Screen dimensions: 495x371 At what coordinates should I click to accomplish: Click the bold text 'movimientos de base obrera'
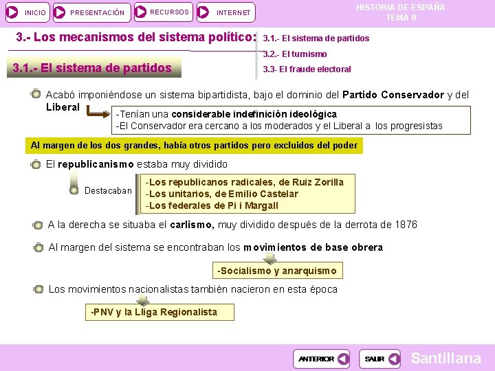[x=313, y=247]
